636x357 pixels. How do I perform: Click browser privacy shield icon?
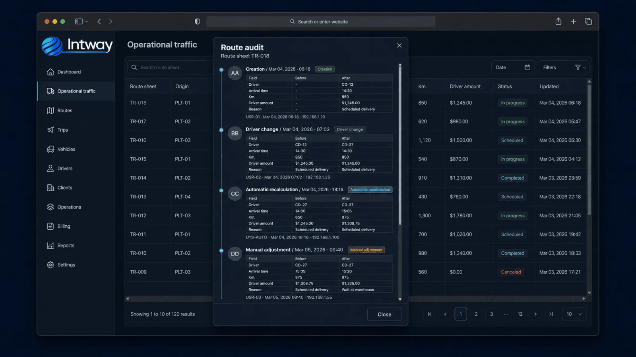pos(197,21)
